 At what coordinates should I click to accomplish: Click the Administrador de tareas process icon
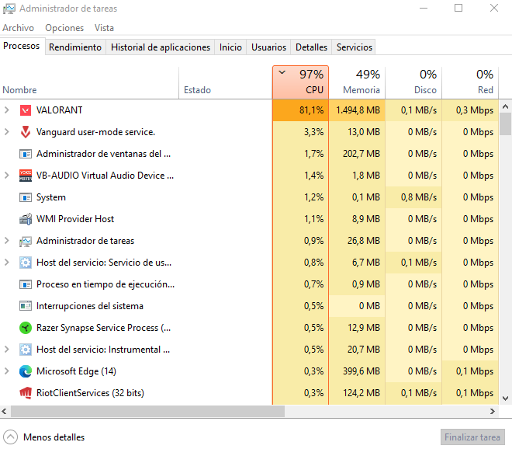click(x=26, y=241)
